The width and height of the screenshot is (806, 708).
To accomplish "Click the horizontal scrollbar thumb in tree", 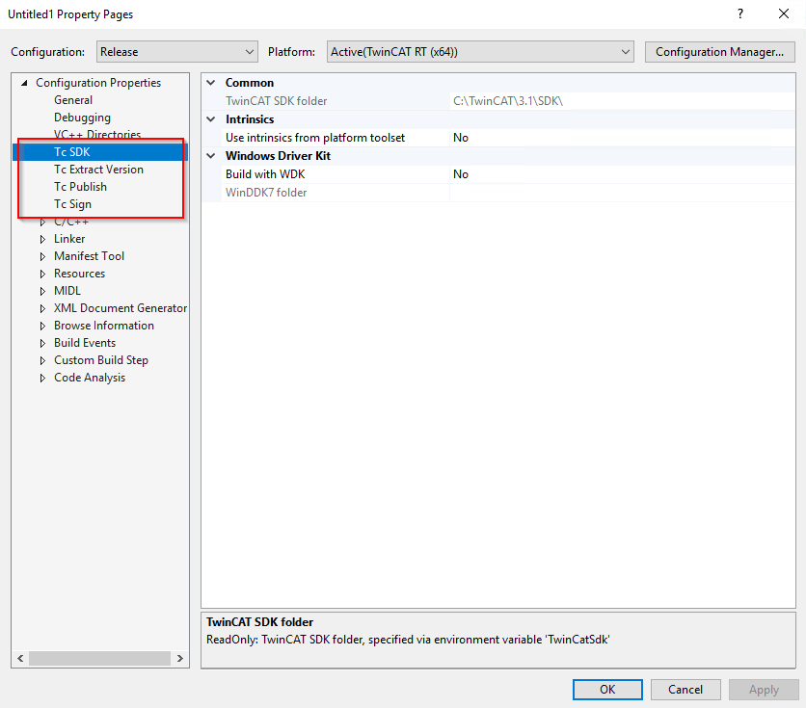I will pos(99,658).
